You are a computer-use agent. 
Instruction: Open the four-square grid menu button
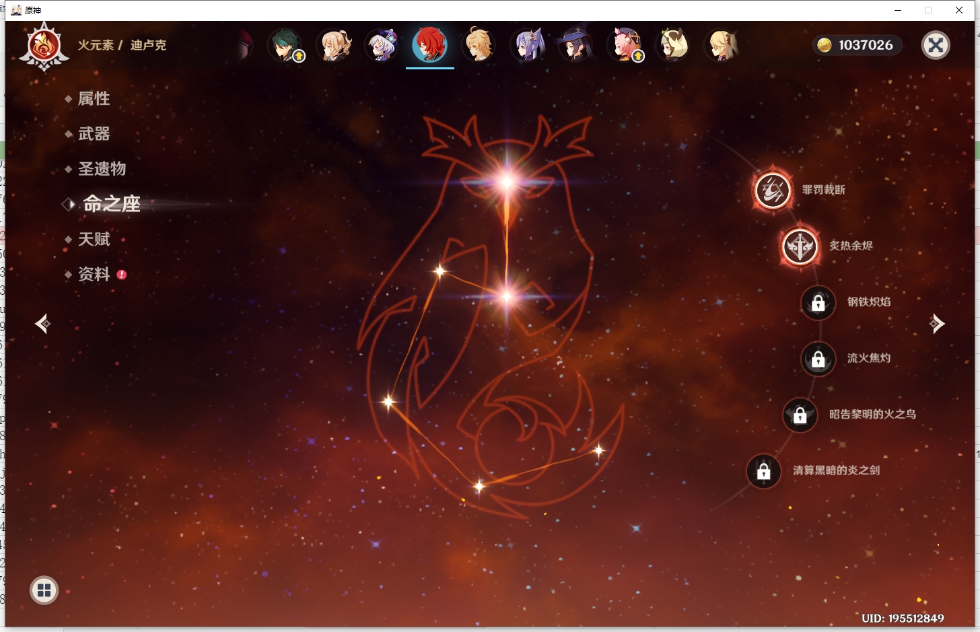[44, 590]
